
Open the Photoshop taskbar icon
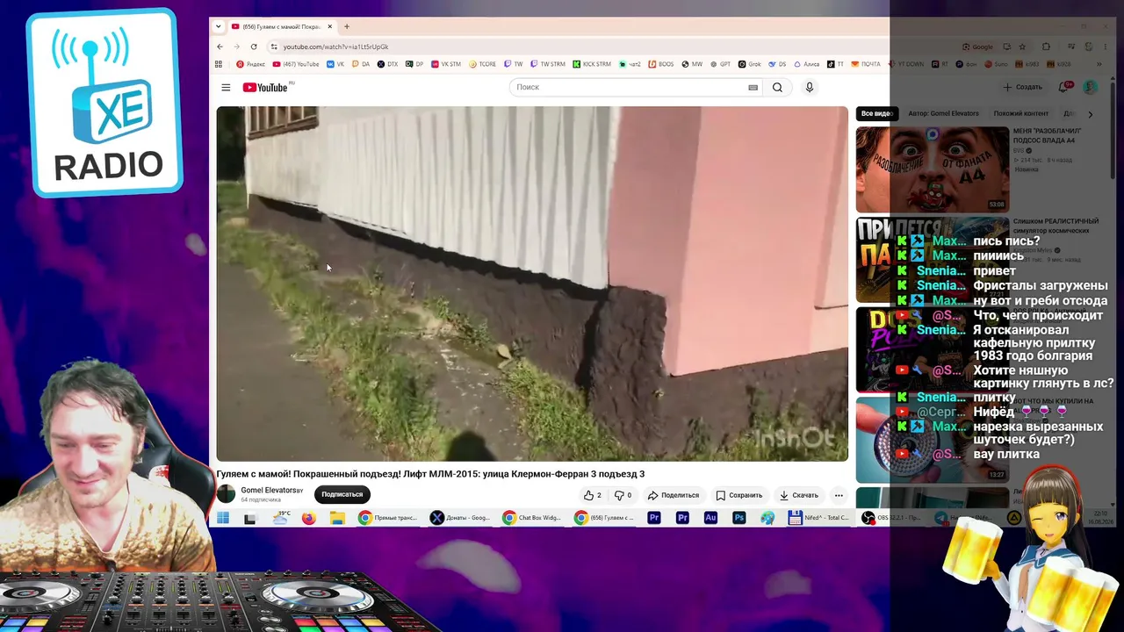(x=739, y=518)
